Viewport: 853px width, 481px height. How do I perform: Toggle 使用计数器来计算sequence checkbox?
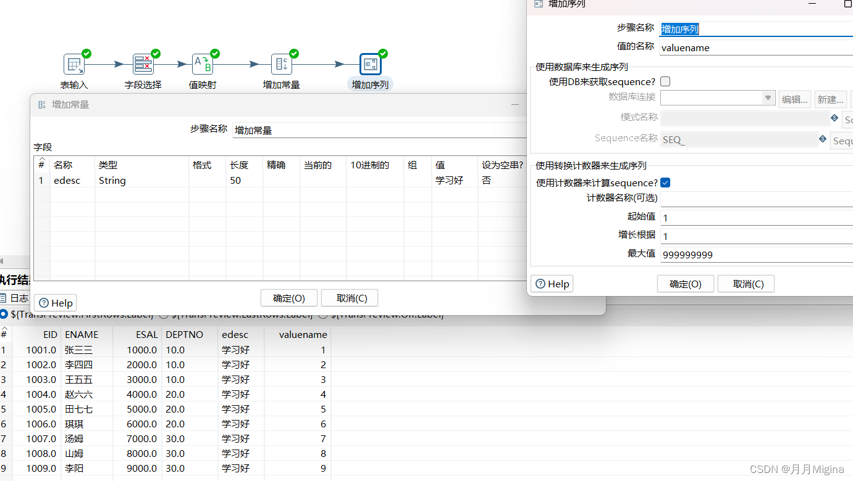pos(665,183)
